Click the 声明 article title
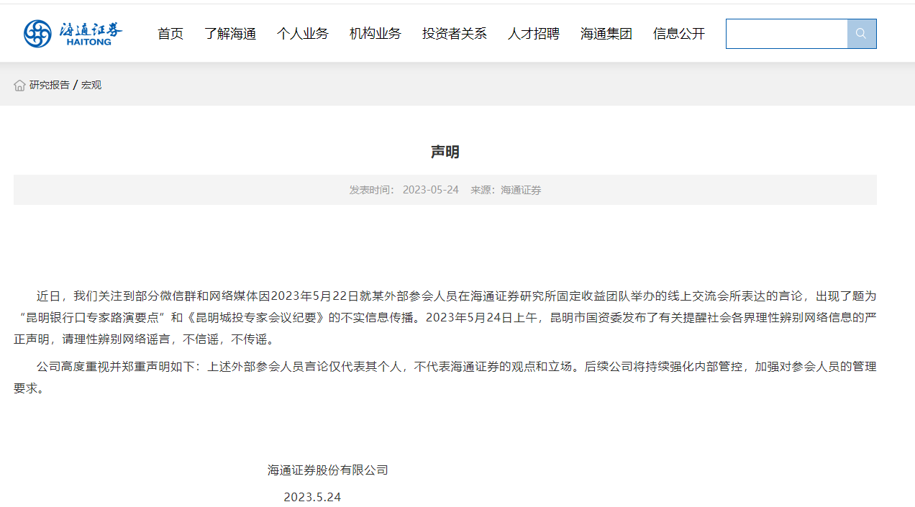915x507 pixels. tap(445, 152)
